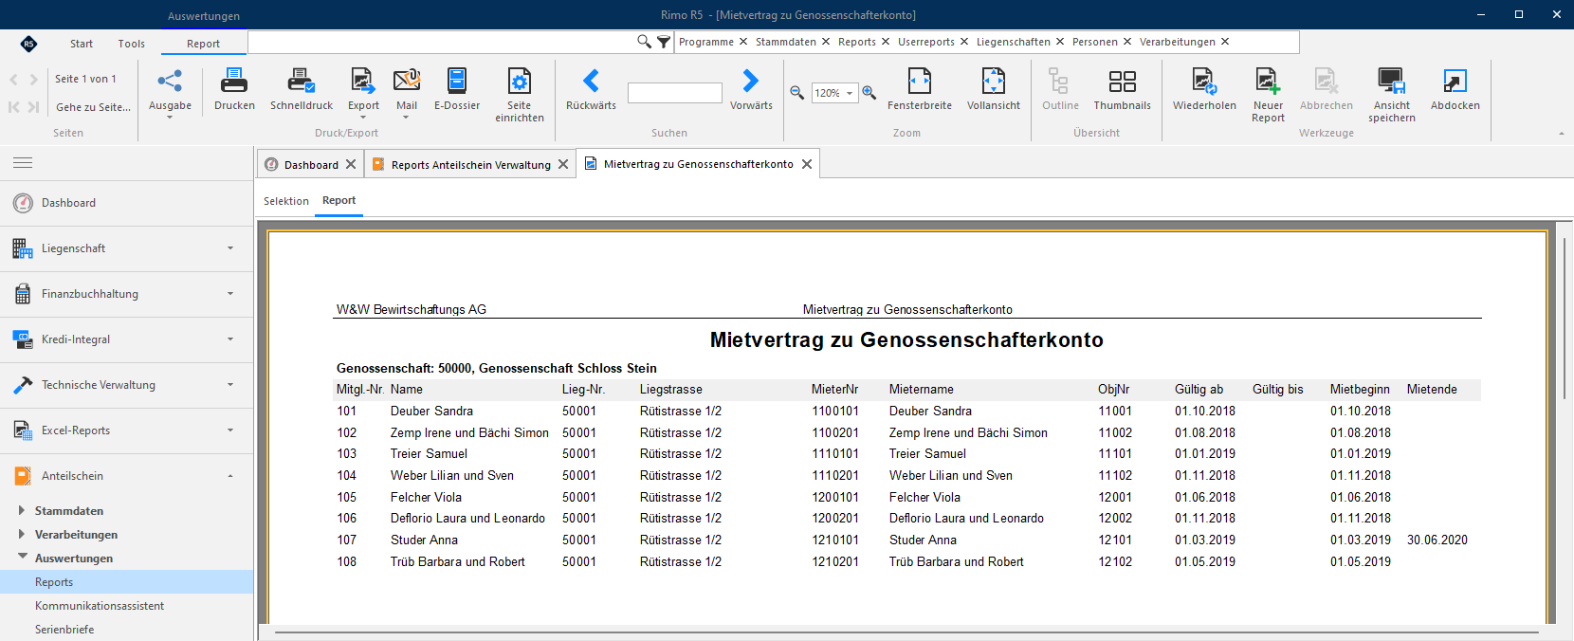Open the Start ribbon tab

(x=82, y=44)
